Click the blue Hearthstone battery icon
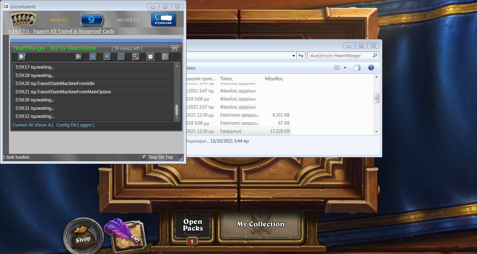This screenshot has height=254, width=477. (x=91, y=20)
